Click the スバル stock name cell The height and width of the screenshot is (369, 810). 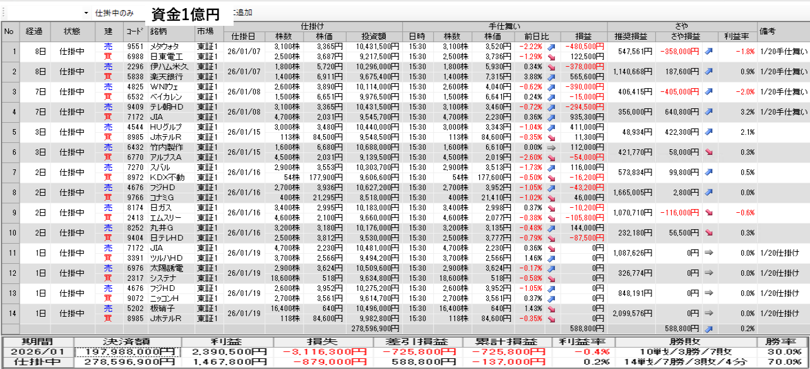coord(160,168)
